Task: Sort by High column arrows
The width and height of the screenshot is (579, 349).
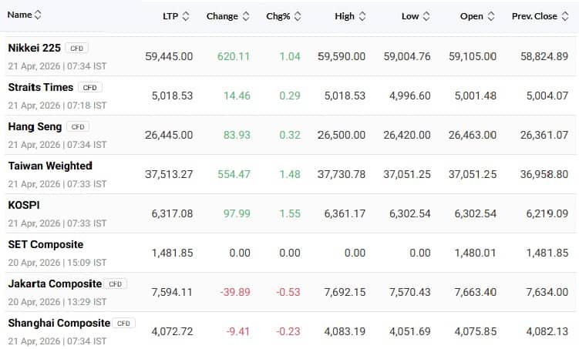Action: pos(362,16)
